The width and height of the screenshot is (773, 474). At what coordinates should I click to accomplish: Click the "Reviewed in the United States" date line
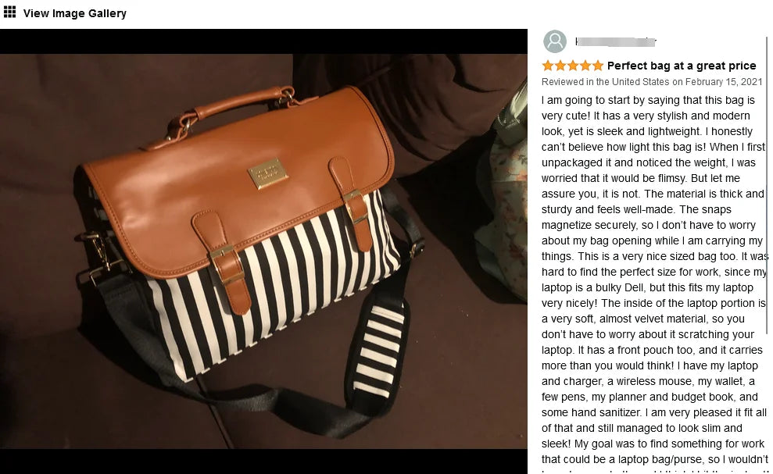(x=652, y=82)
